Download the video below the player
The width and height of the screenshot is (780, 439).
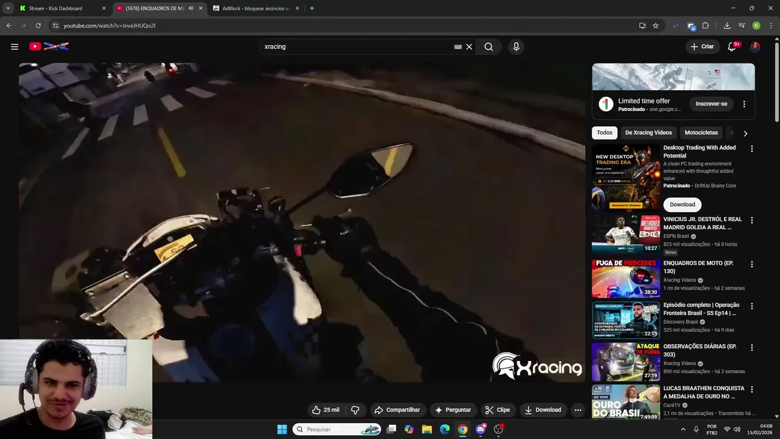click(x=543, y=410)
